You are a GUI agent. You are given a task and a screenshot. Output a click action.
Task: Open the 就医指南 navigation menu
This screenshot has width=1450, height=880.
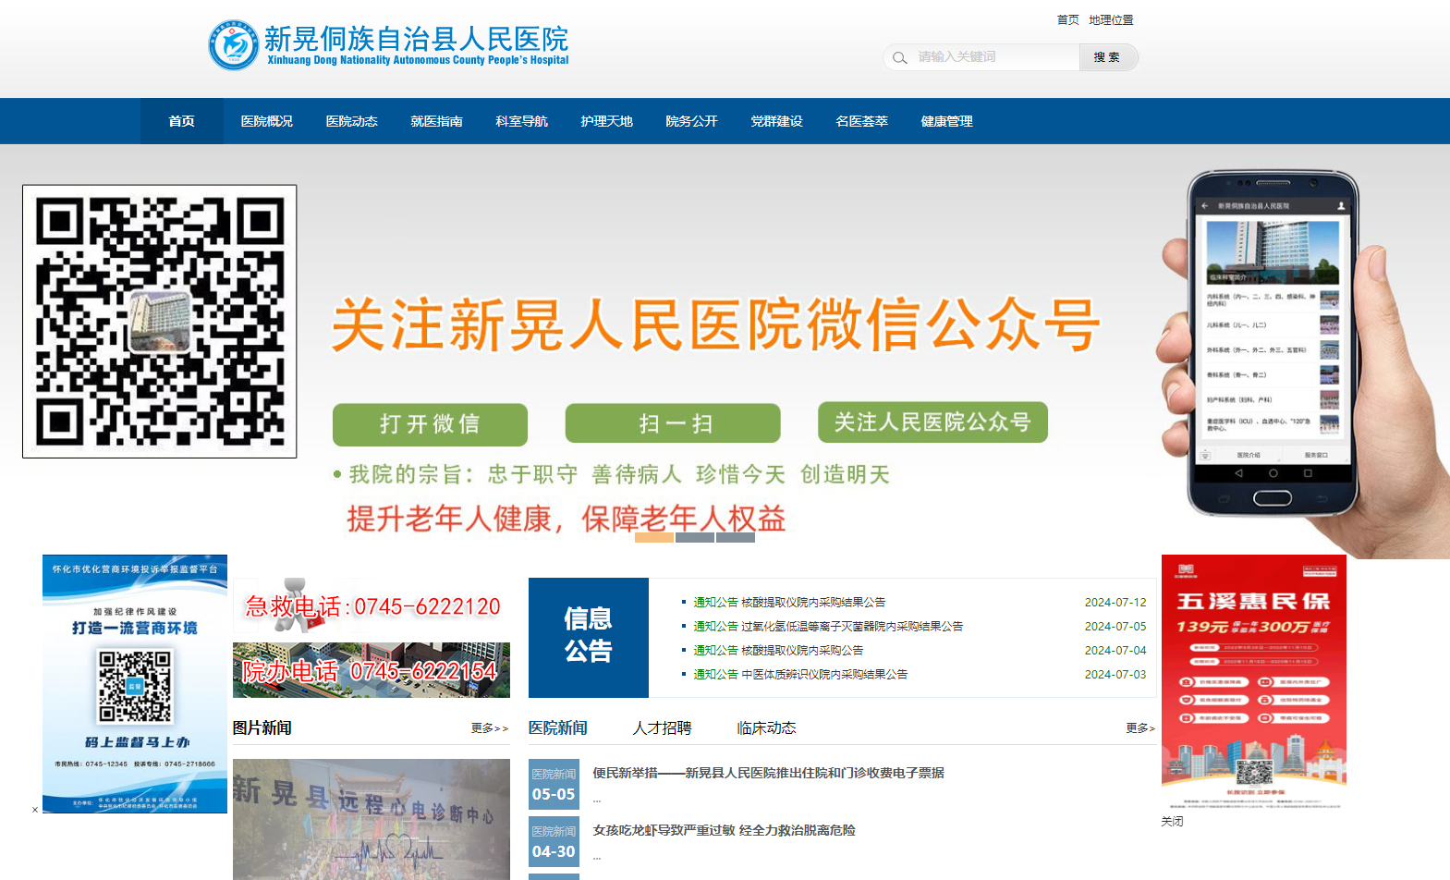point(436,121)
